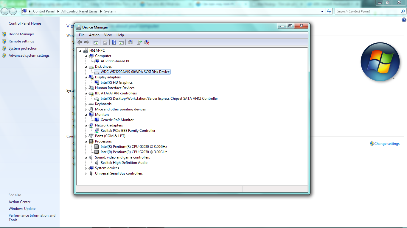Viewport: 407px width, 228px height.
Task: Click the Processors category chip icon
Action: pyautogui.click(x=91, y=141)
